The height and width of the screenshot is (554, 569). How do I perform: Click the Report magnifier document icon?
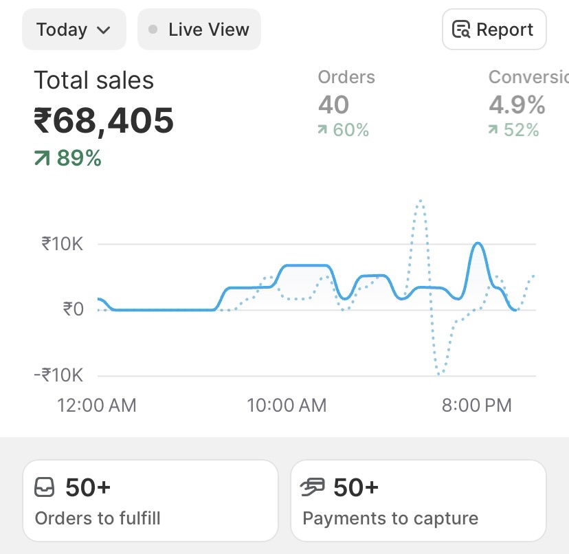(x=460, y=30)
